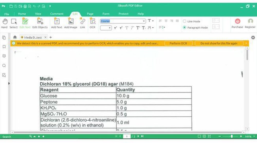
Task: Center align text
Action: tap(166, 21)
